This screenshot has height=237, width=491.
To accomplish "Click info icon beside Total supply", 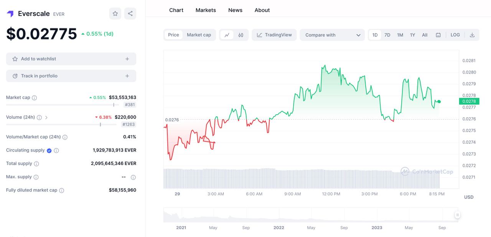I will pos(36,164).
